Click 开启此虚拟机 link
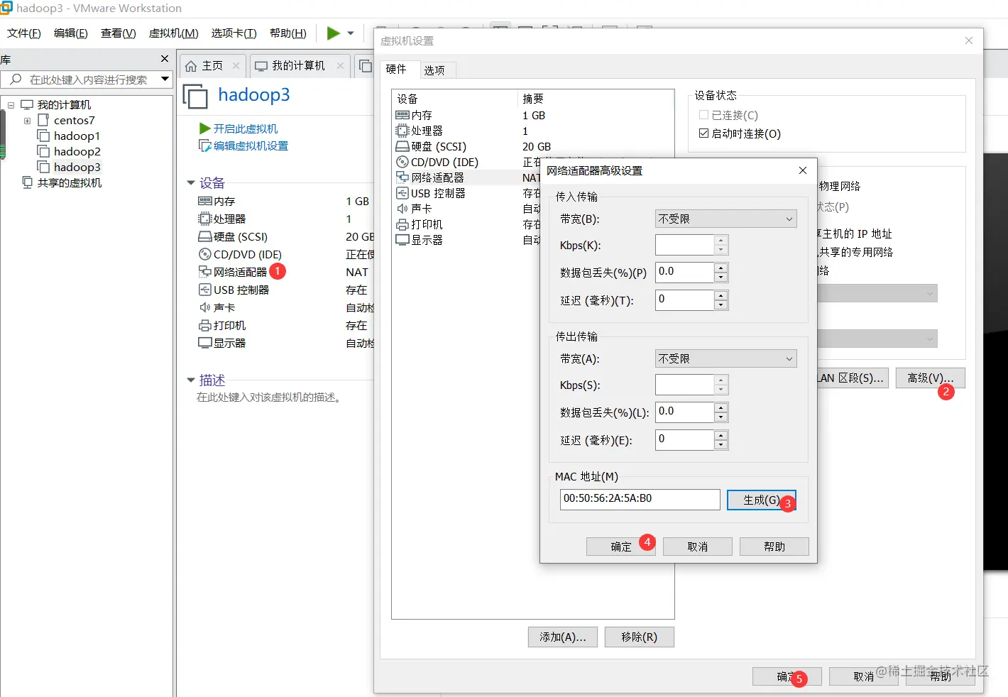The width and height of the screenshot is (1008, 697). pyautogui.click(x=246, y=128)
